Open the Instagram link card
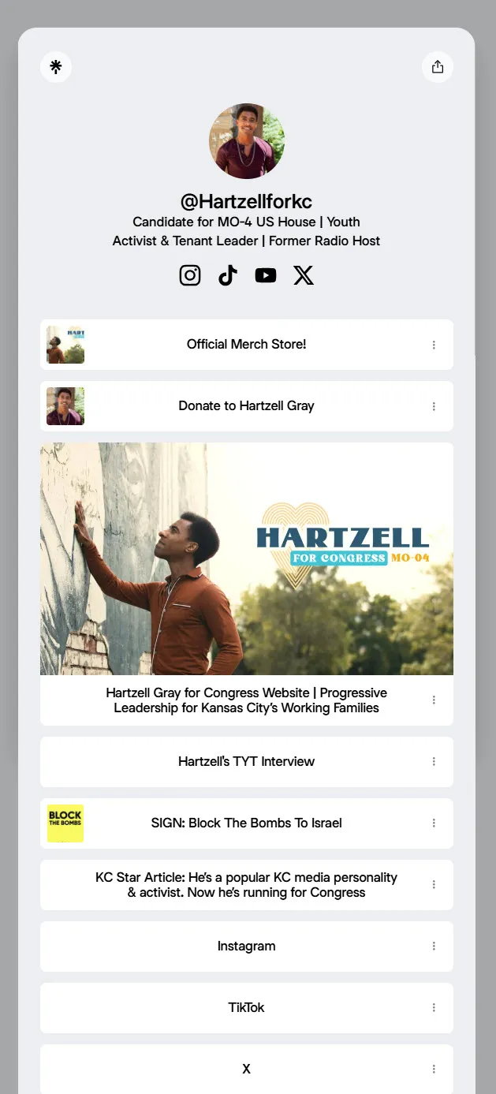The image size is (496, 1094). [x=247, y=947]
